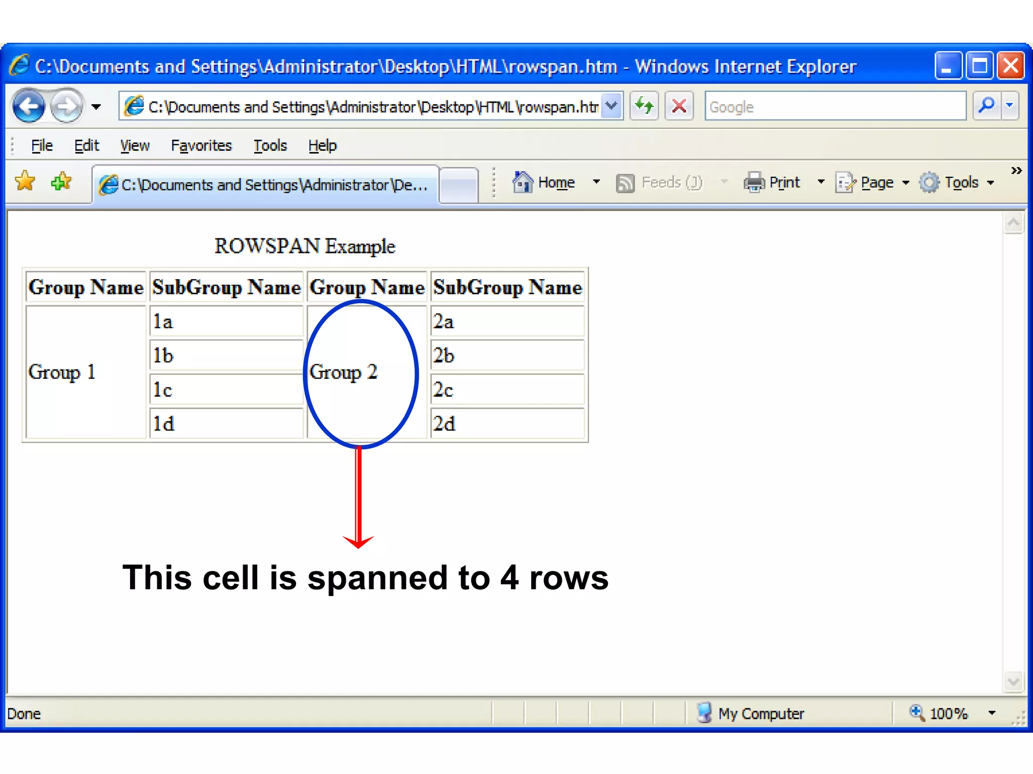Open the View menu

135,146
